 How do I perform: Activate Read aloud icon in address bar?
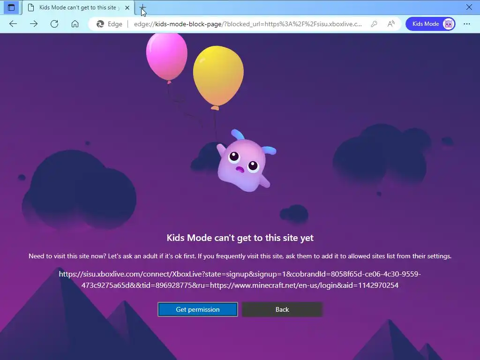pos(391,24)
